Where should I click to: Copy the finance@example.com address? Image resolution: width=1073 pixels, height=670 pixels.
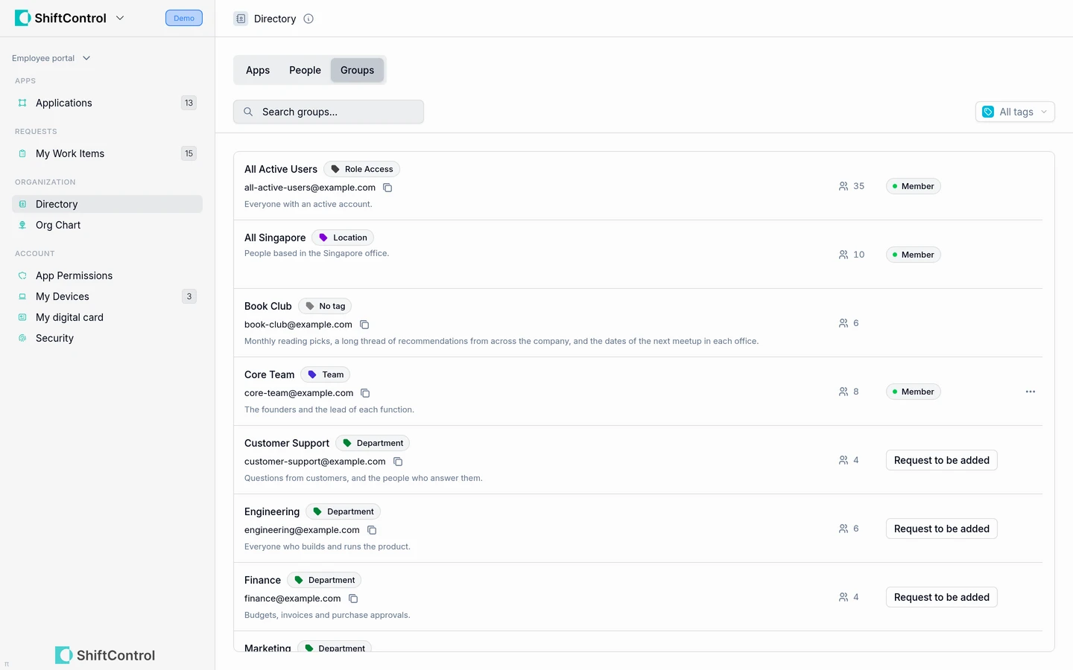353,599
